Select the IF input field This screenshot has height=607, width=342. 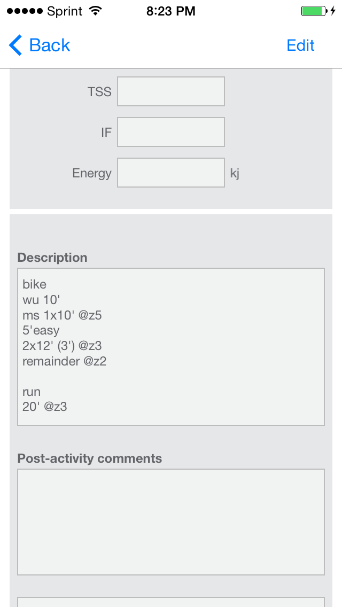171,132
